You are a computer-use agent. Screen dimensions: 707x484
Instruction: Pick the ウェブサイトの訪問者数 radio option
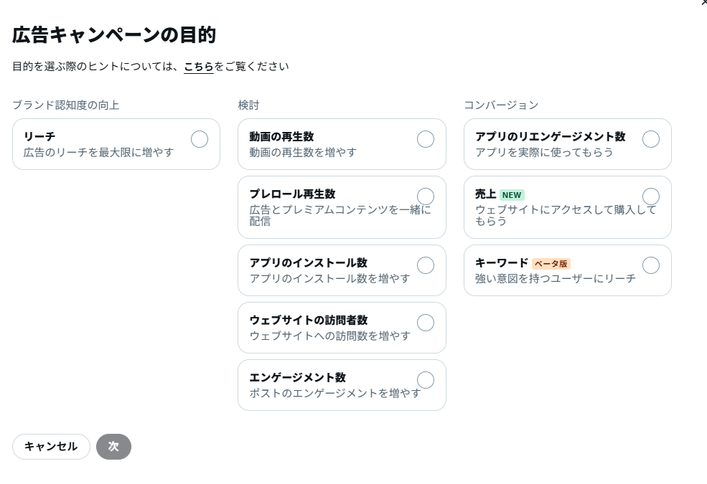pyautogui.click(x=425, y=323)
